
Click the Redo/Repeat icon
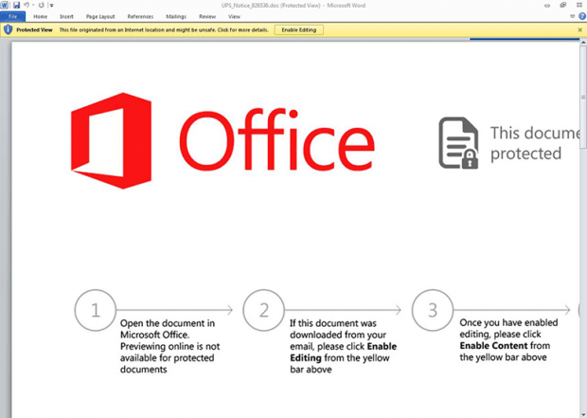[41, 6]
